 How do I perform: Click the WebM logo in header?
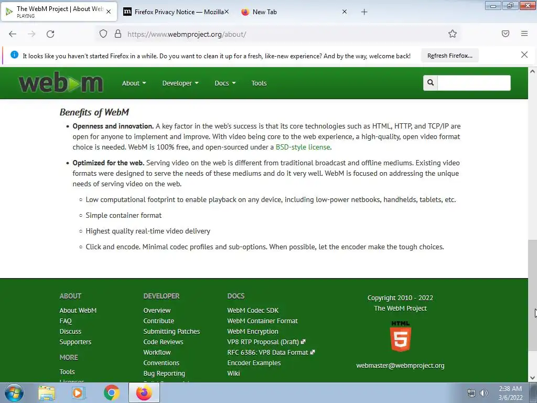tap(61, 83)
